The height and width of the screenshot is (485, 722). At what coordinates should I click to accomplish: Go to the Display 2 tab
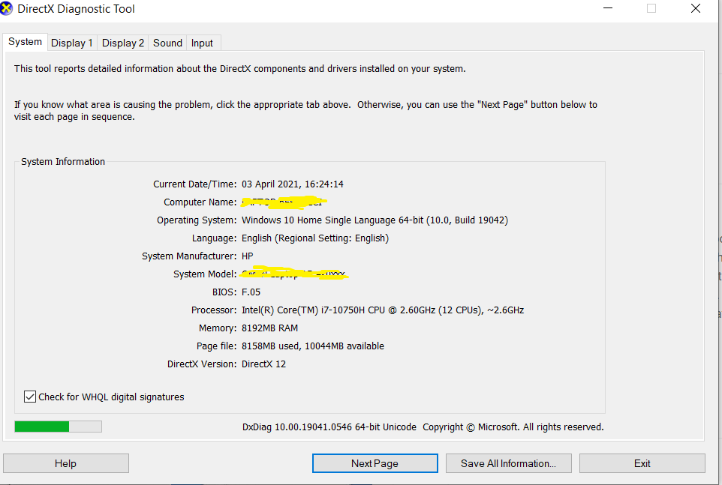123,43
